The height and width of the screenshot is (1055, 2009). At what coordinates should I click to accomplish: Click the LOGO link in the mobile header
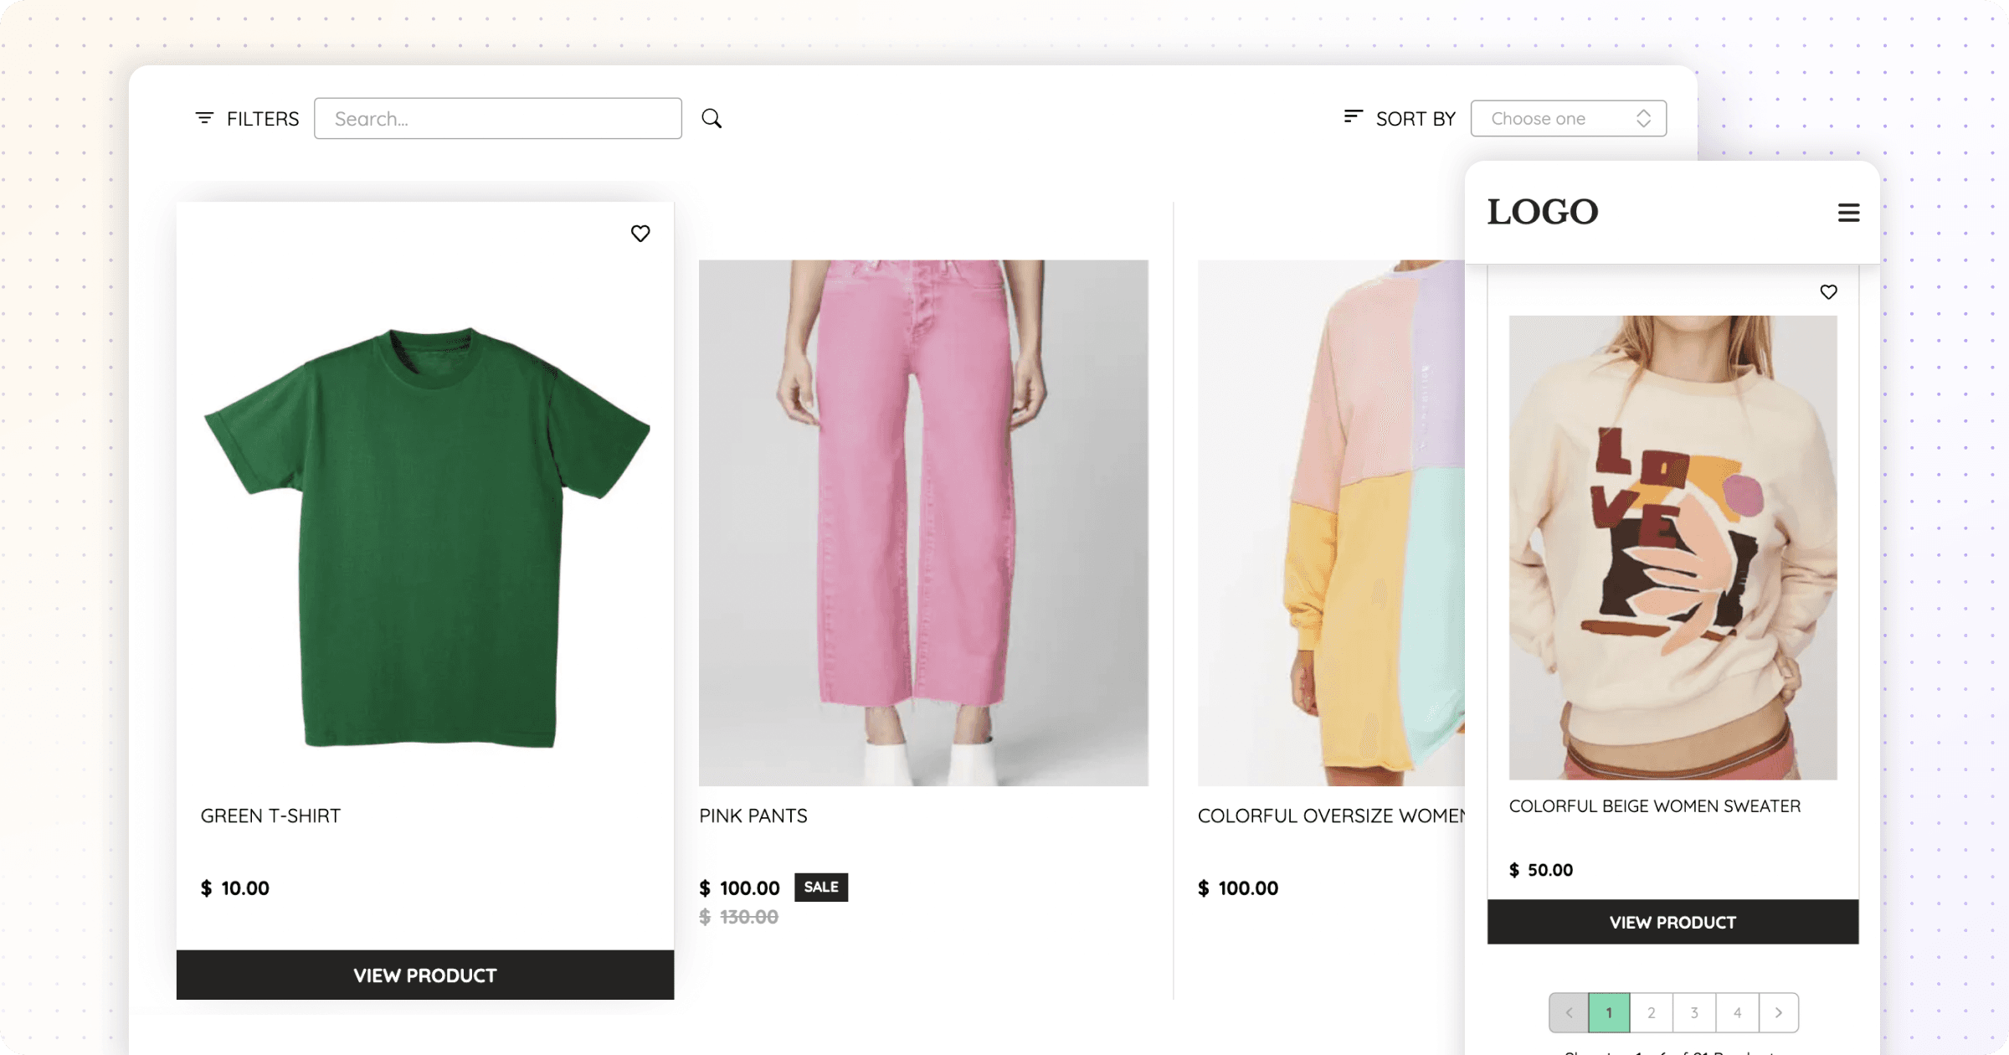coord(1542,212)
